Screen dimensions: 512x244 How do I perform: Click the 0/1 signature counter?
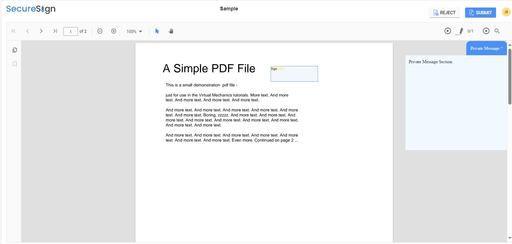click(x=471, y=31)
